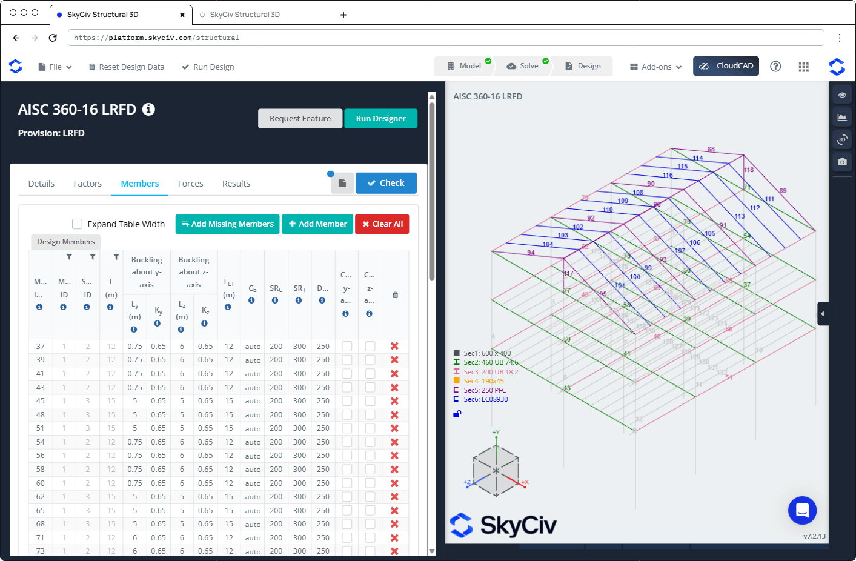This screenshot has width=856, height=561.
Task: Click the info icon beside AISC 360-16 LRFD
Action: (x=148, y=109)
